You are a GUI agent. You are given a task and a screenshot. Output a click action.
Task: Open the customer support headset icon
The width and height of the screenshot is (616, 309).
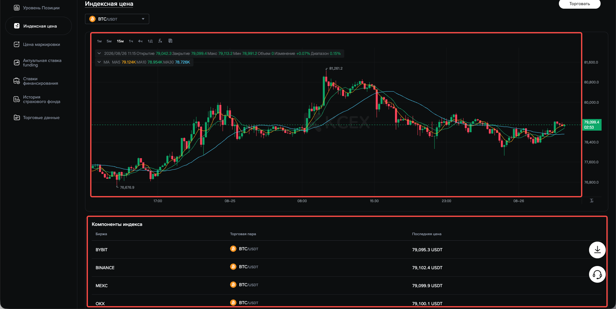click(597, 274)
